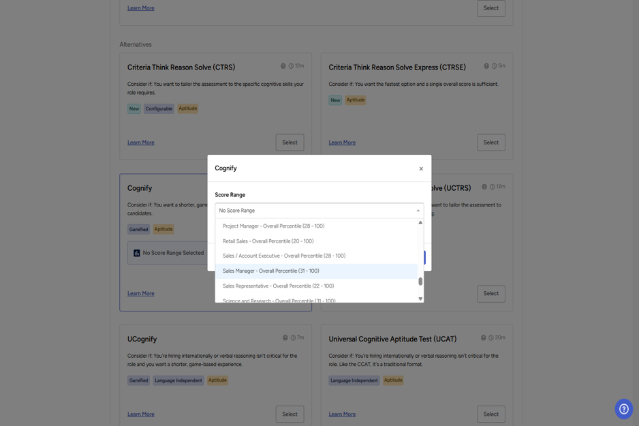The image size is (639, 426).
Task: Click Language Independent tag on UCAT card
Action: click(x=354, y=380)
